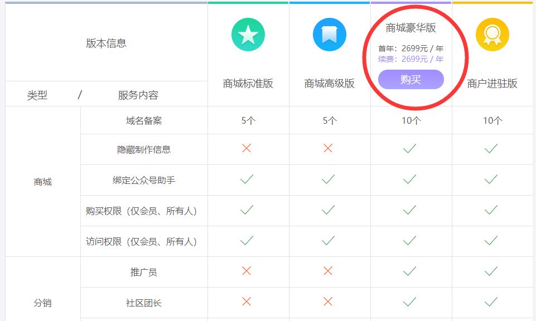Click the green checkmark for 域名备案 row's 推广员 under 商户进驻版
Image resolution: width=536 pixels, height=321 pixels.
pyautogui.click(x=492, y=271)
